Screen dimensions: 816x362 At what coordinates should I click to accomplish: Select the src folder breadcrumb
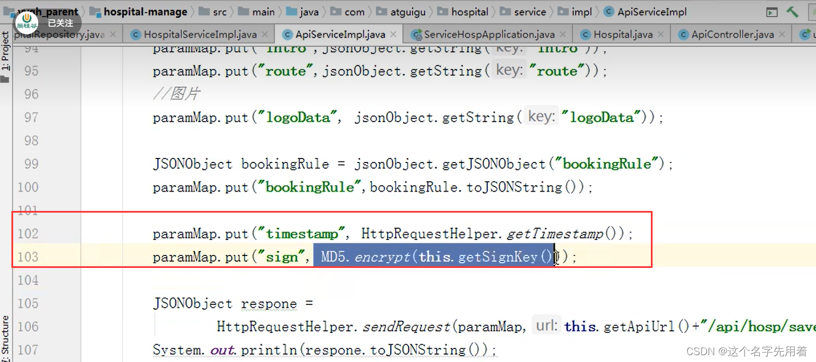tap(213, 11)
